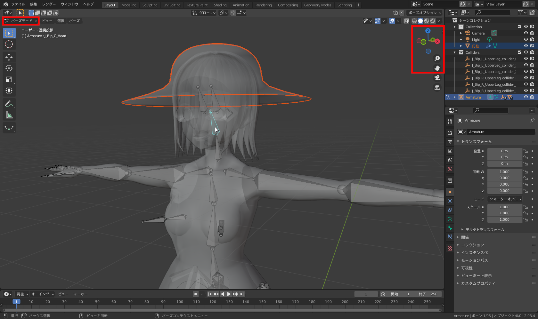
Task: Activate the Move tool
Action: [x=9, y=57]
